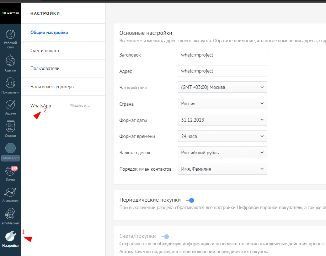Open the WhatsApp sidebar icon
Image resolution: width=326 pixels, height=256 pixels.
click(10, 149)
